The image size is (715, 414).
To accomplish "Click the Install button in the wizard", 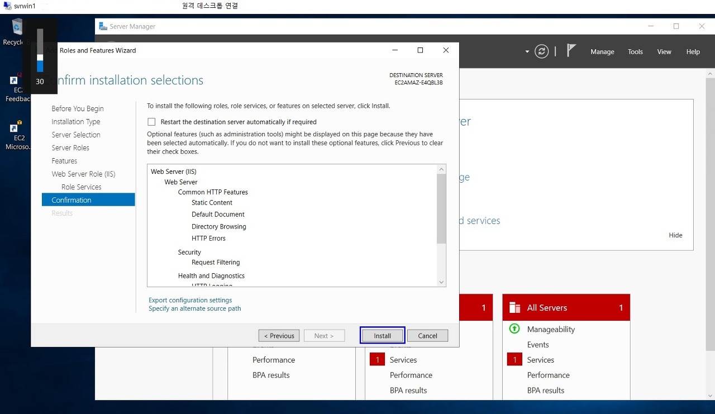I will pos(383,336).
